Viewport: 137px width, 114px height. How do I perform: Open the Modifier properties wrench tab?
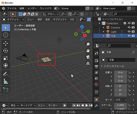point(97,106)
